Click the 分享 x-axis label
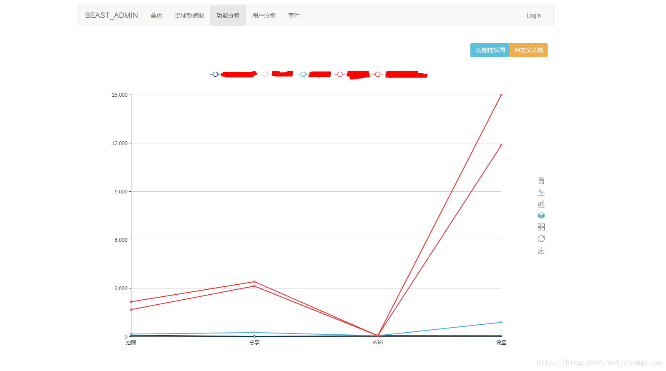 click(x=254, y=343)
